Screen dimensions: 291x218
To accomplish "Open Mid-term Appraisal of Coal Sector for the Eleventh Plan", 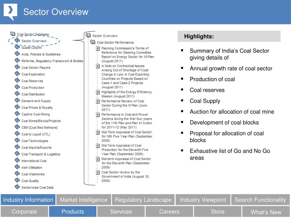I will pos(126,163).
